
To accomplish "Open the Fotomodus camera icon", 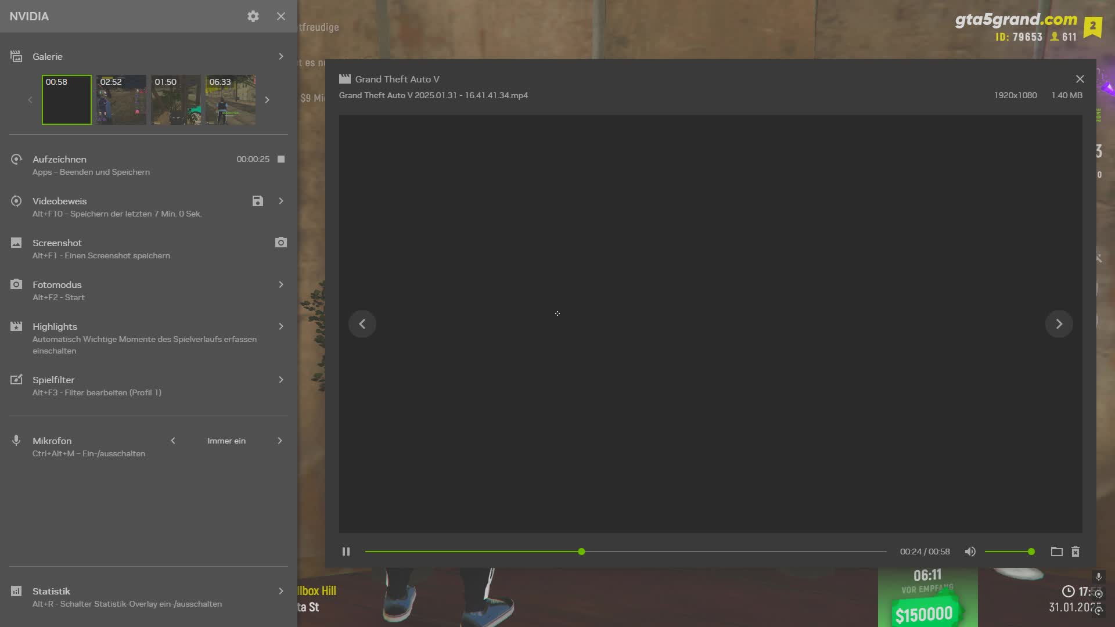I will (16, 284).
